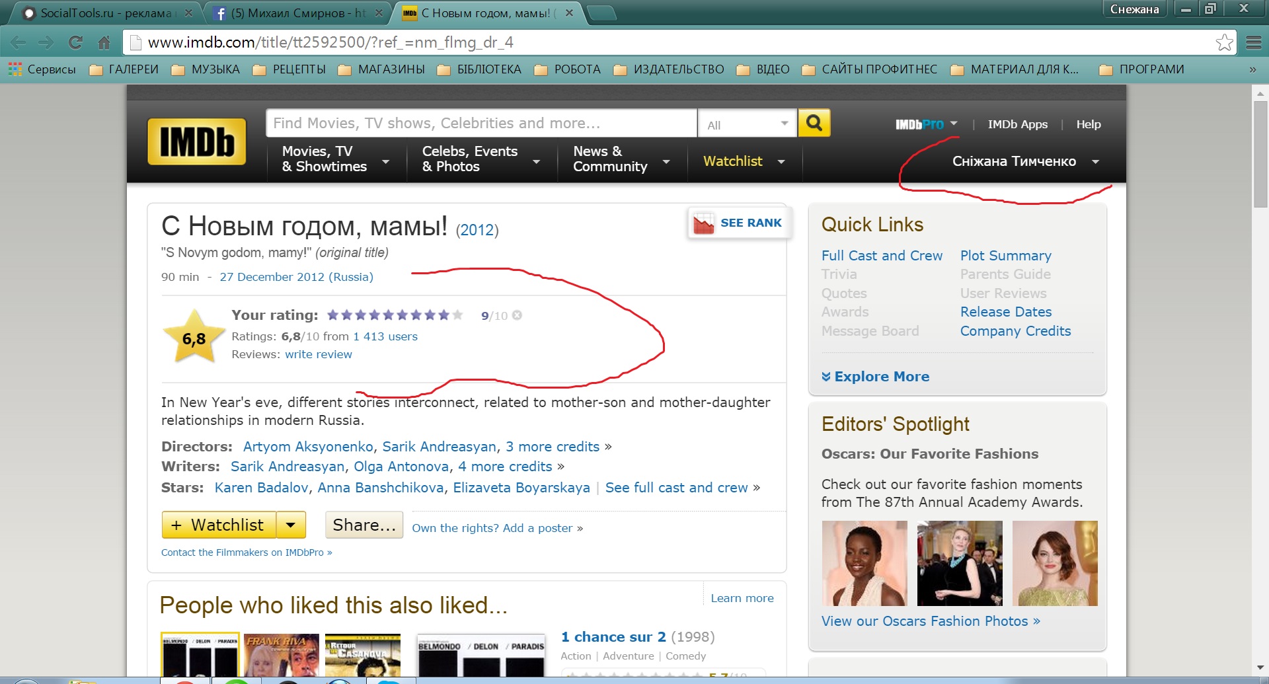Expand the Explore More section
The image size is (1269, 684).
pos(875,377)
